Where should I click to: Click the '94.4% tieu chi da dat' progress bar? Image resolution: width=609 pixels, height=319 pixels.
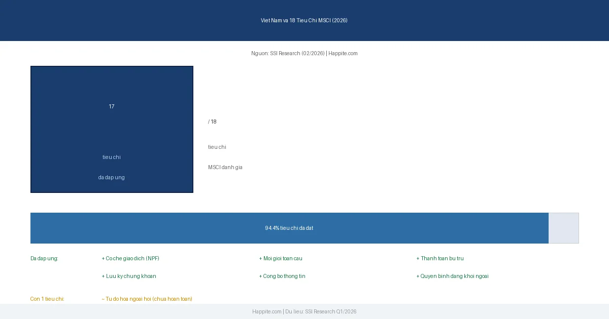pos(289,228)
